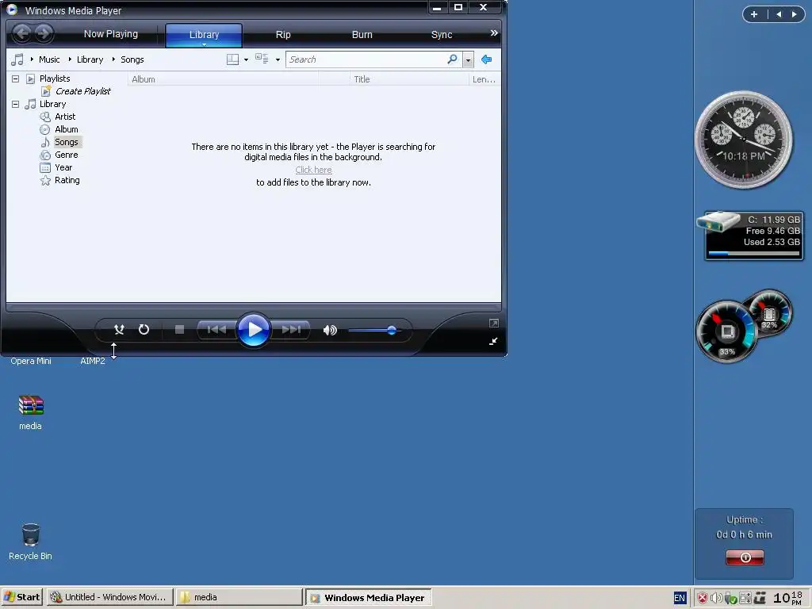Click the Album column header

223,79
